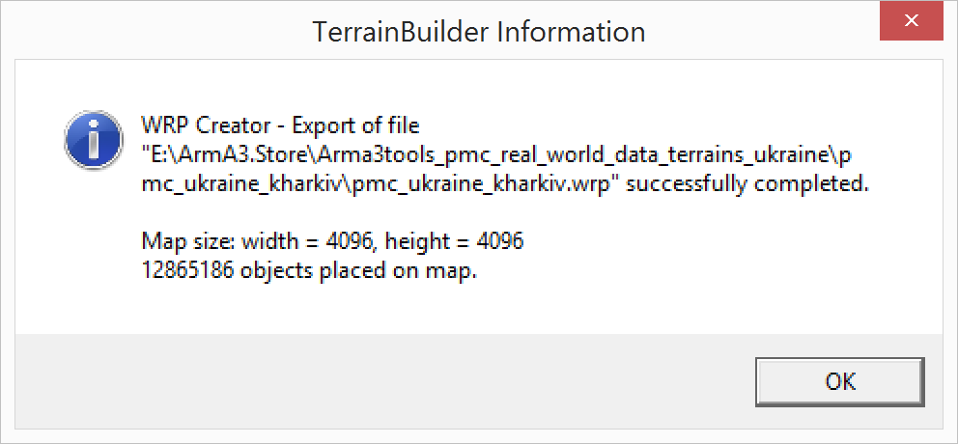Viewport: 958px width, 444px height.
Task: Click the empty title bar between title and close
Action: tap(763, 31)
